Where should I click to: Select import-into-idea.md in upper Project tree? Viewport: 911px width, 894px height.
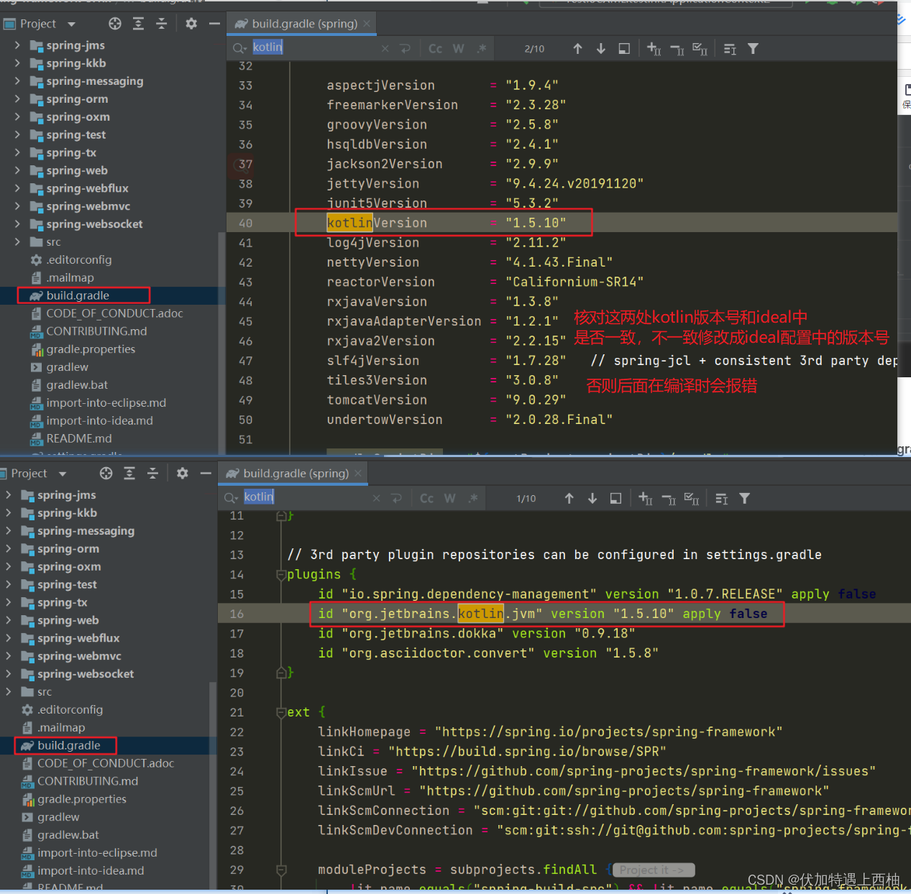tap(99, 421)
